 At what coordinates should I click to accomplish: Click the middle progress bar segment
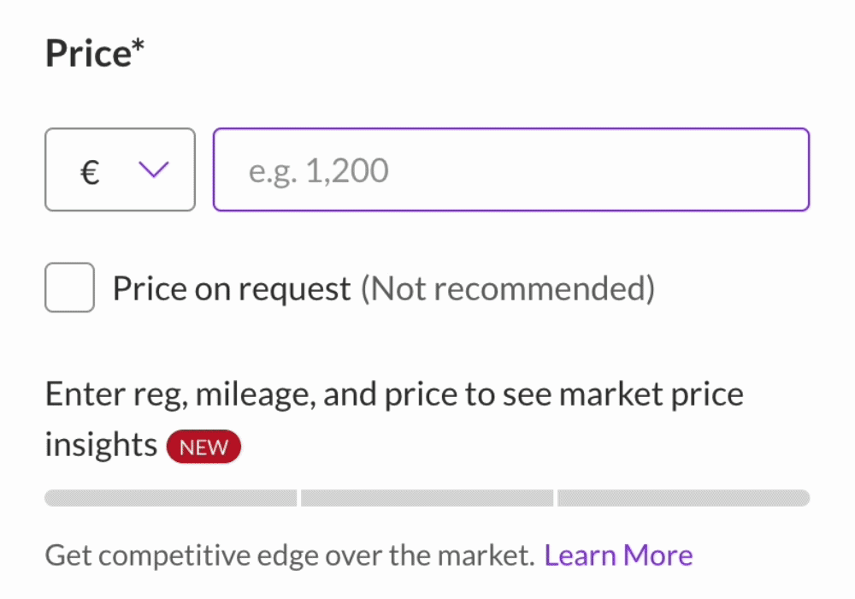pos(427,497)
